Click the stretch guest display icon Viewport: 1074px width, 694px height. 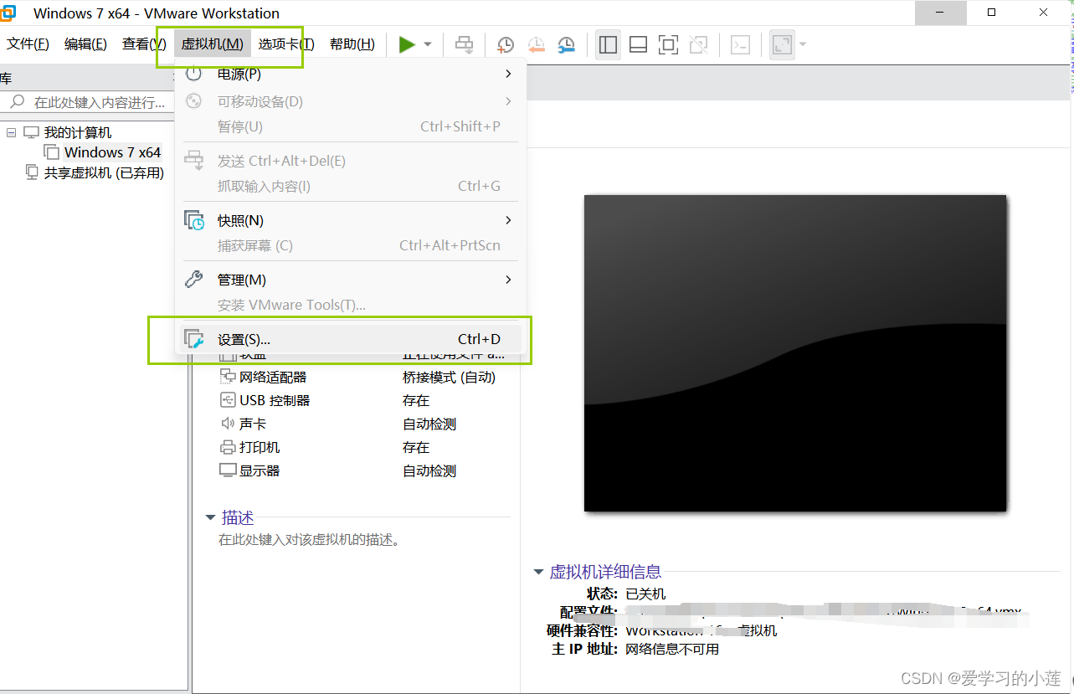coord(782,44)
